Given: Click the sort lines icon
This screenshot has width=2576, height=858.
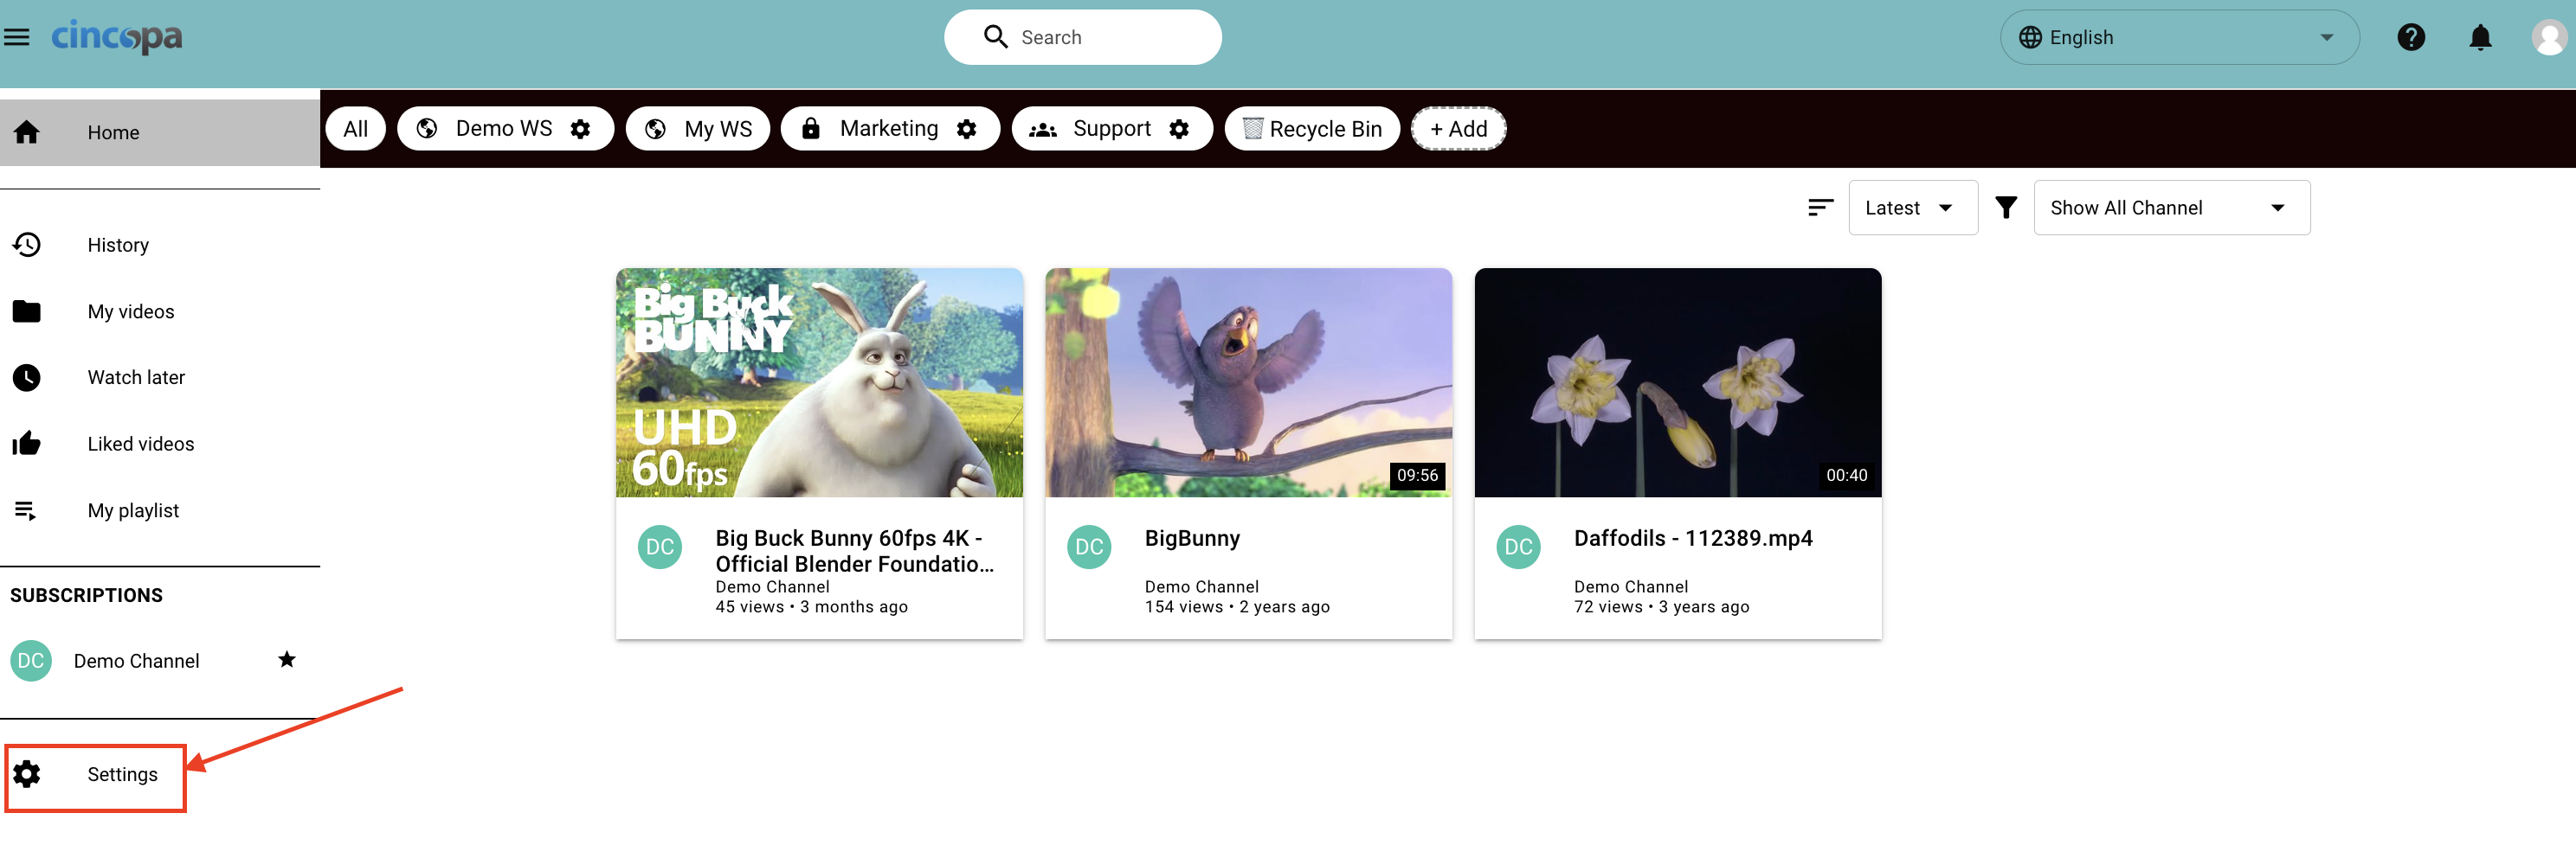Looking at the screenshot, I should 1820,208.
